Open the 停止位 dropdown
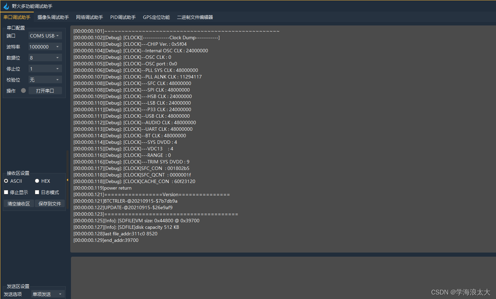496x299 pixels. pos(45,69)
